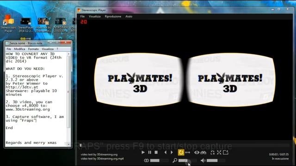
Task: Click the Blocco note title bar icon
Action: coord(7,43)
